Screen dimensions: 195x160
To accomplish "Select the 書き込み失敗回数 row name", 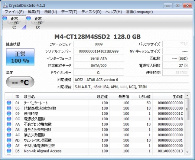I will 38,130.
